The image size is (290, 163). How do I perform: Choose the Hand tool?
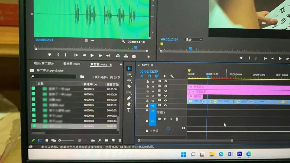(129, 104)
